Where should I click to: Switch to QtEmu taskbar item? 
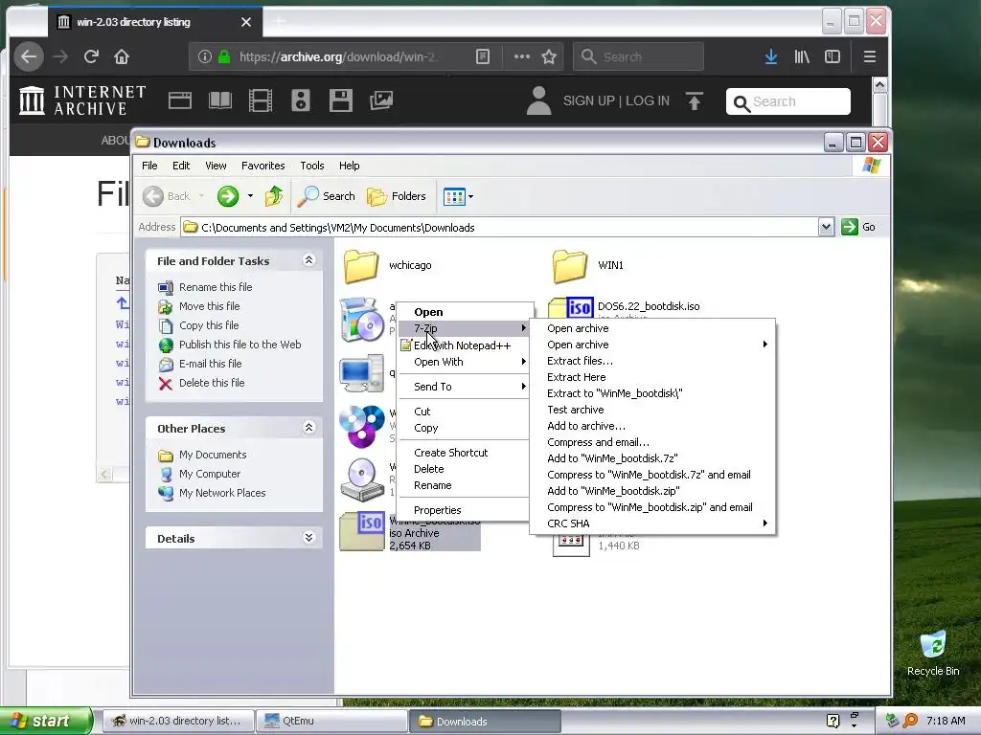click(331, 721)
